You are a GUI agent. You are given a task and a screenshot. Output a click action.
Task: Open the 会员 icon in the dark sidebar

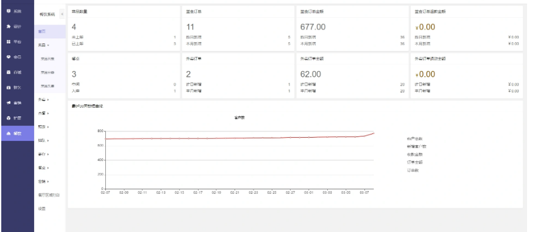(x=9, y=57)
